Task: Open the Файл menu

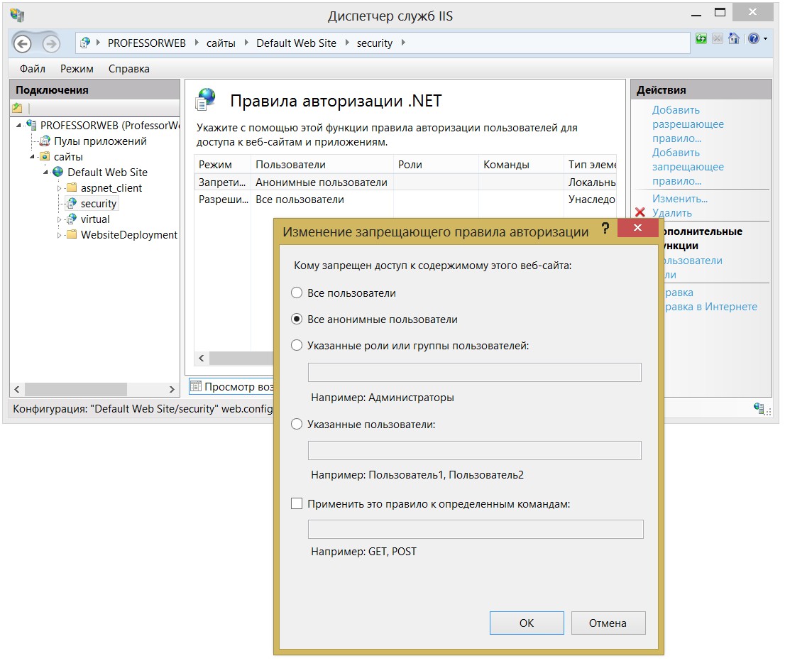Action: click(33, 69)
